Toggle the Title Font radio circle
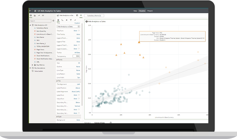This screenshot has width=237, height=139. coord(79,30)
